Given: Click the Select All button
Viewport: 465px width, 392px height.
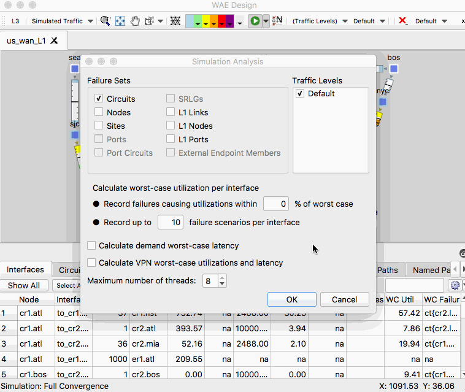Looking at the screenshot, I should 67,285.
